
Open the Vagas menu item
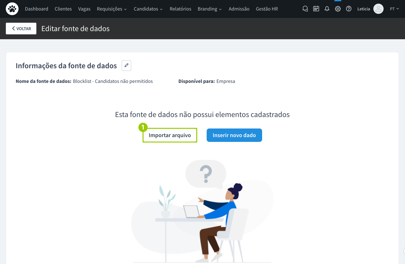coord(84,9)
